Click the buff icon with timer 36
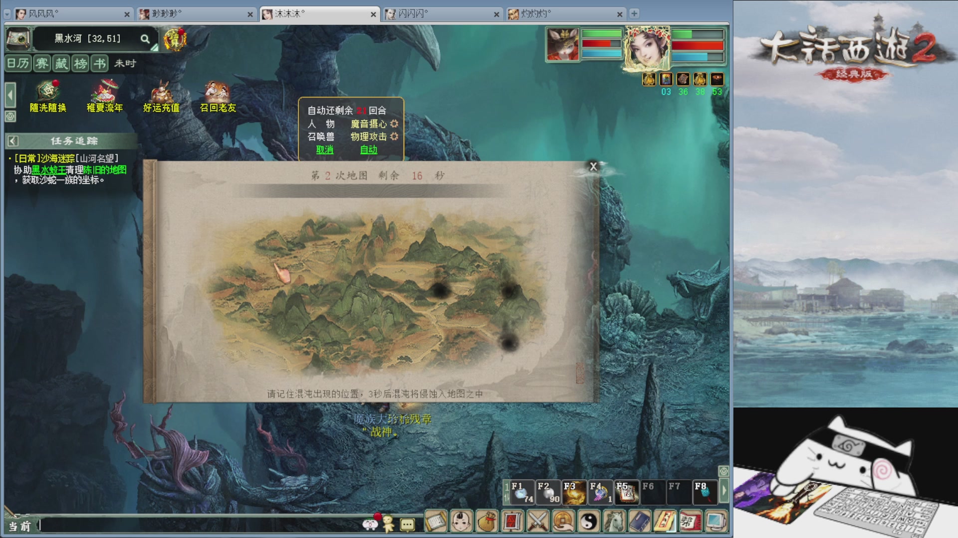 (x=683, y=79)
